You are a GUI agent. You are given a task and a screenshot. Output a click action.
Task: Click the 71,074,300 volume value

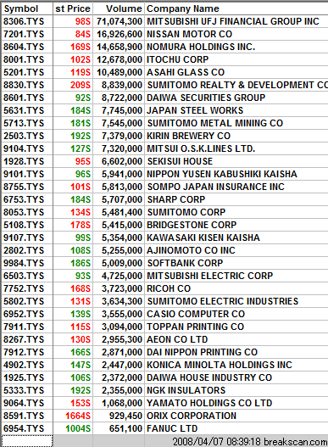point(120,21)
